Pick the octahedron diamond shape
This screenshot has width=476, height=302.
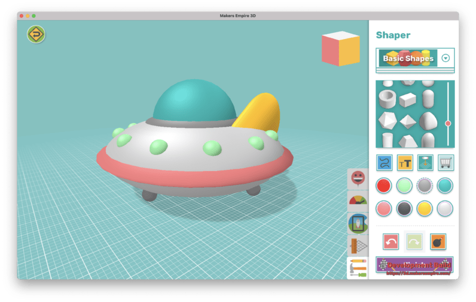(408, 121)
